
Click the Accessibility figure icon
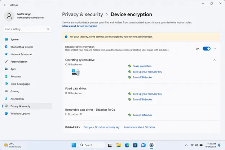click(6, 98)
